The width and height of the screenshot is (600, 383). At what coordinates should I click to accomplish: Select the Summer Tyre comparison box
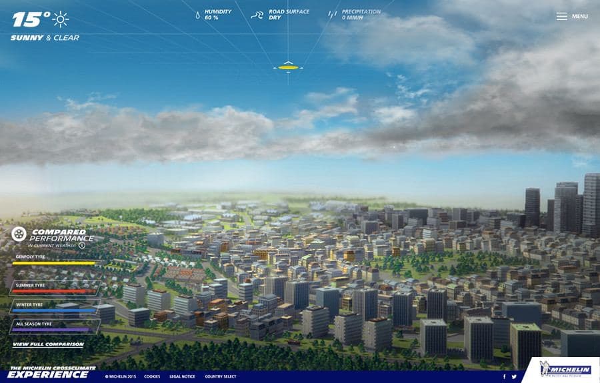point(55,288)
